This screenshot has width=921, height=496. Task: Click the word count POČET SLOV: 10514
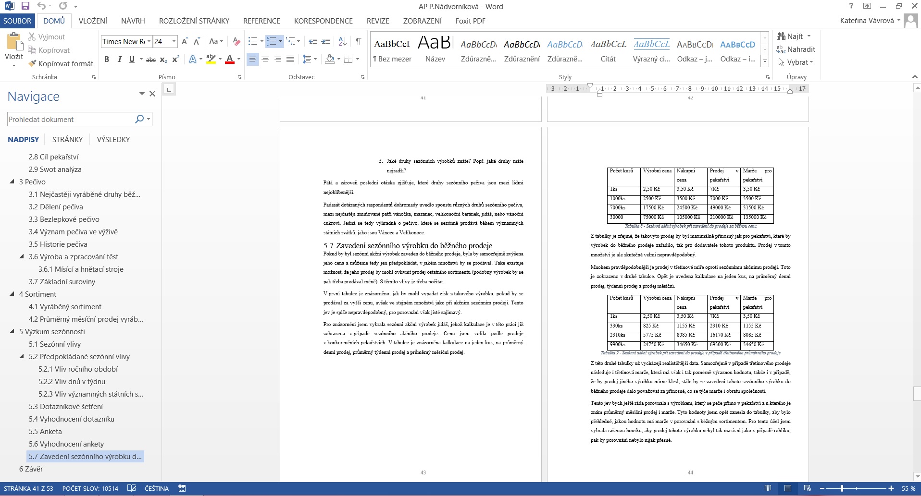click(90, 488)
